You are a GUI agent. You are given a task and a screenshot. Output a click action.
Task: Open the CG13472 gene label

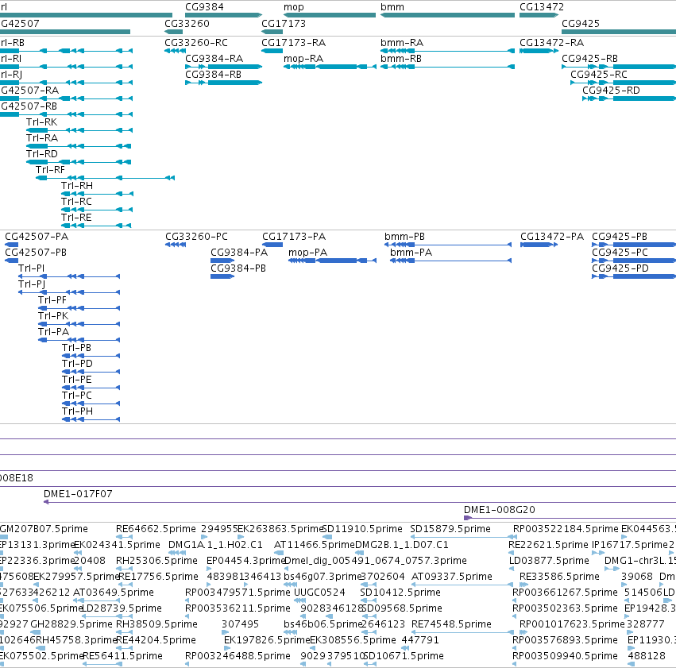point(542,7)
